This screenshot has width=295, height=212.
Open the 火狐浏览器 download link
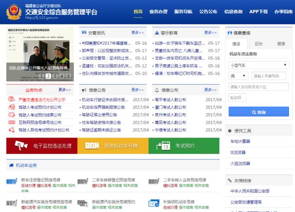tap(240, 164)
